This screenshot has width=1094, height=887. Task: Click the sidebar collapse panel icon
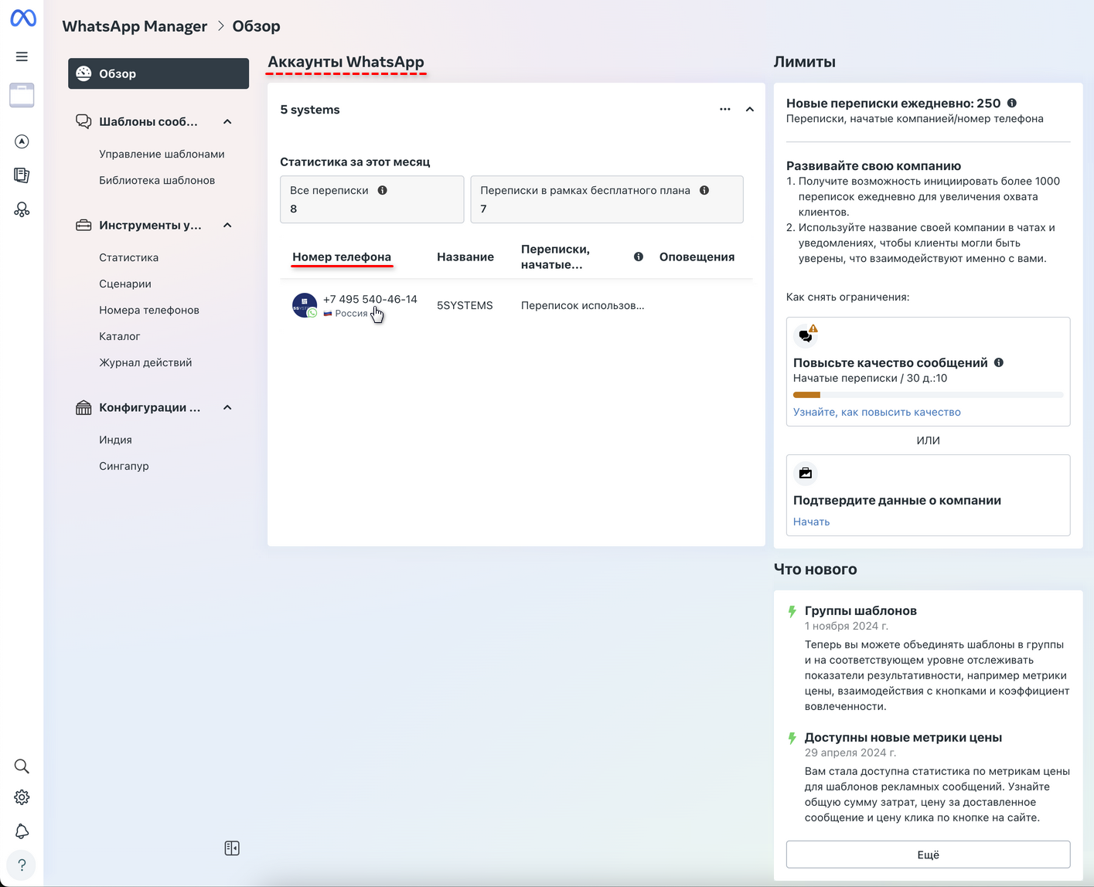[232, 848]
